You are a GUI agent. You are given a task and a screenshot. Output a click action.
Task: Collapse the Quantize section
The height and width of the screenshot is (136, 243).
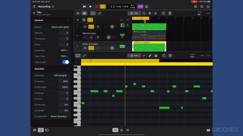pyautogui.click(x=68, y=69)
